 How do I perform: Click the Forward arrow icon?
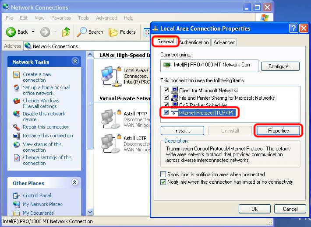click(x=45, y=32)
